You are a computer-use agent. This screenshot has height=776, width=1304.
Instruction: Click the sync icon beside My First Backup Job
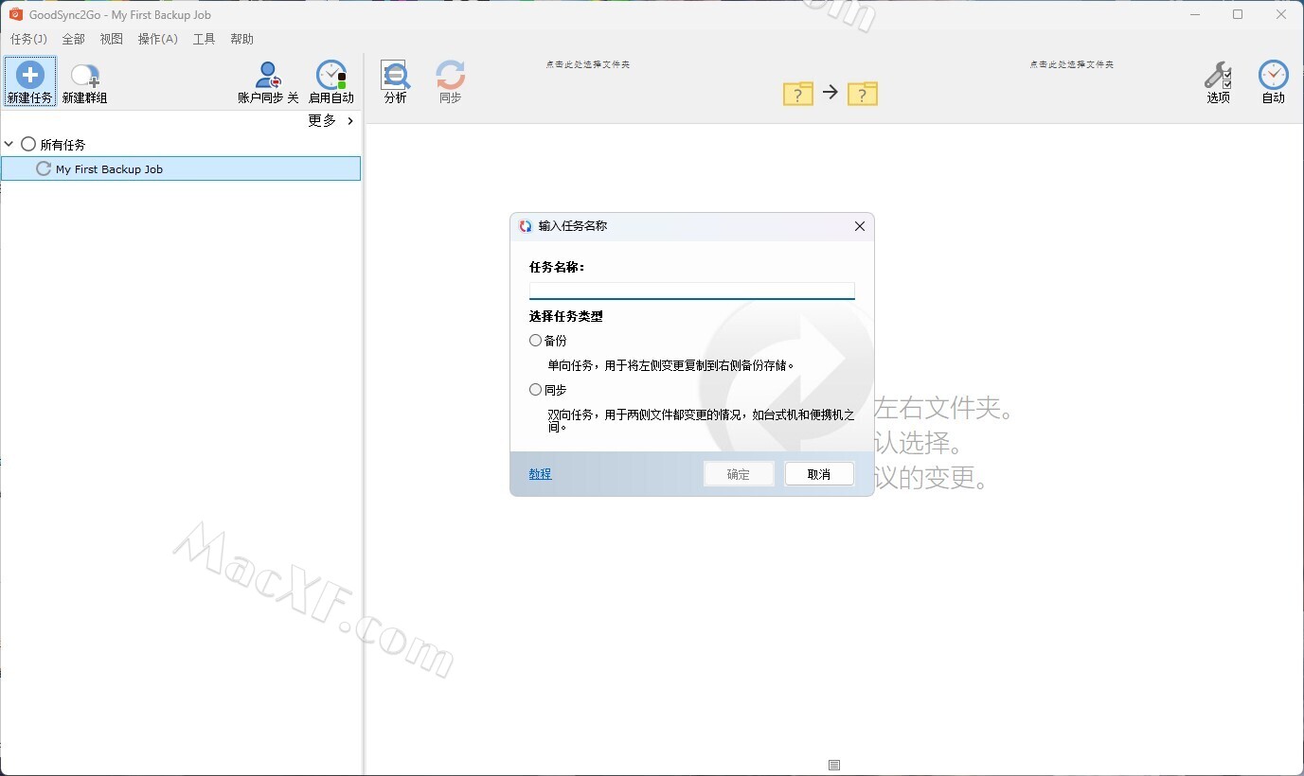click(43, 168)
